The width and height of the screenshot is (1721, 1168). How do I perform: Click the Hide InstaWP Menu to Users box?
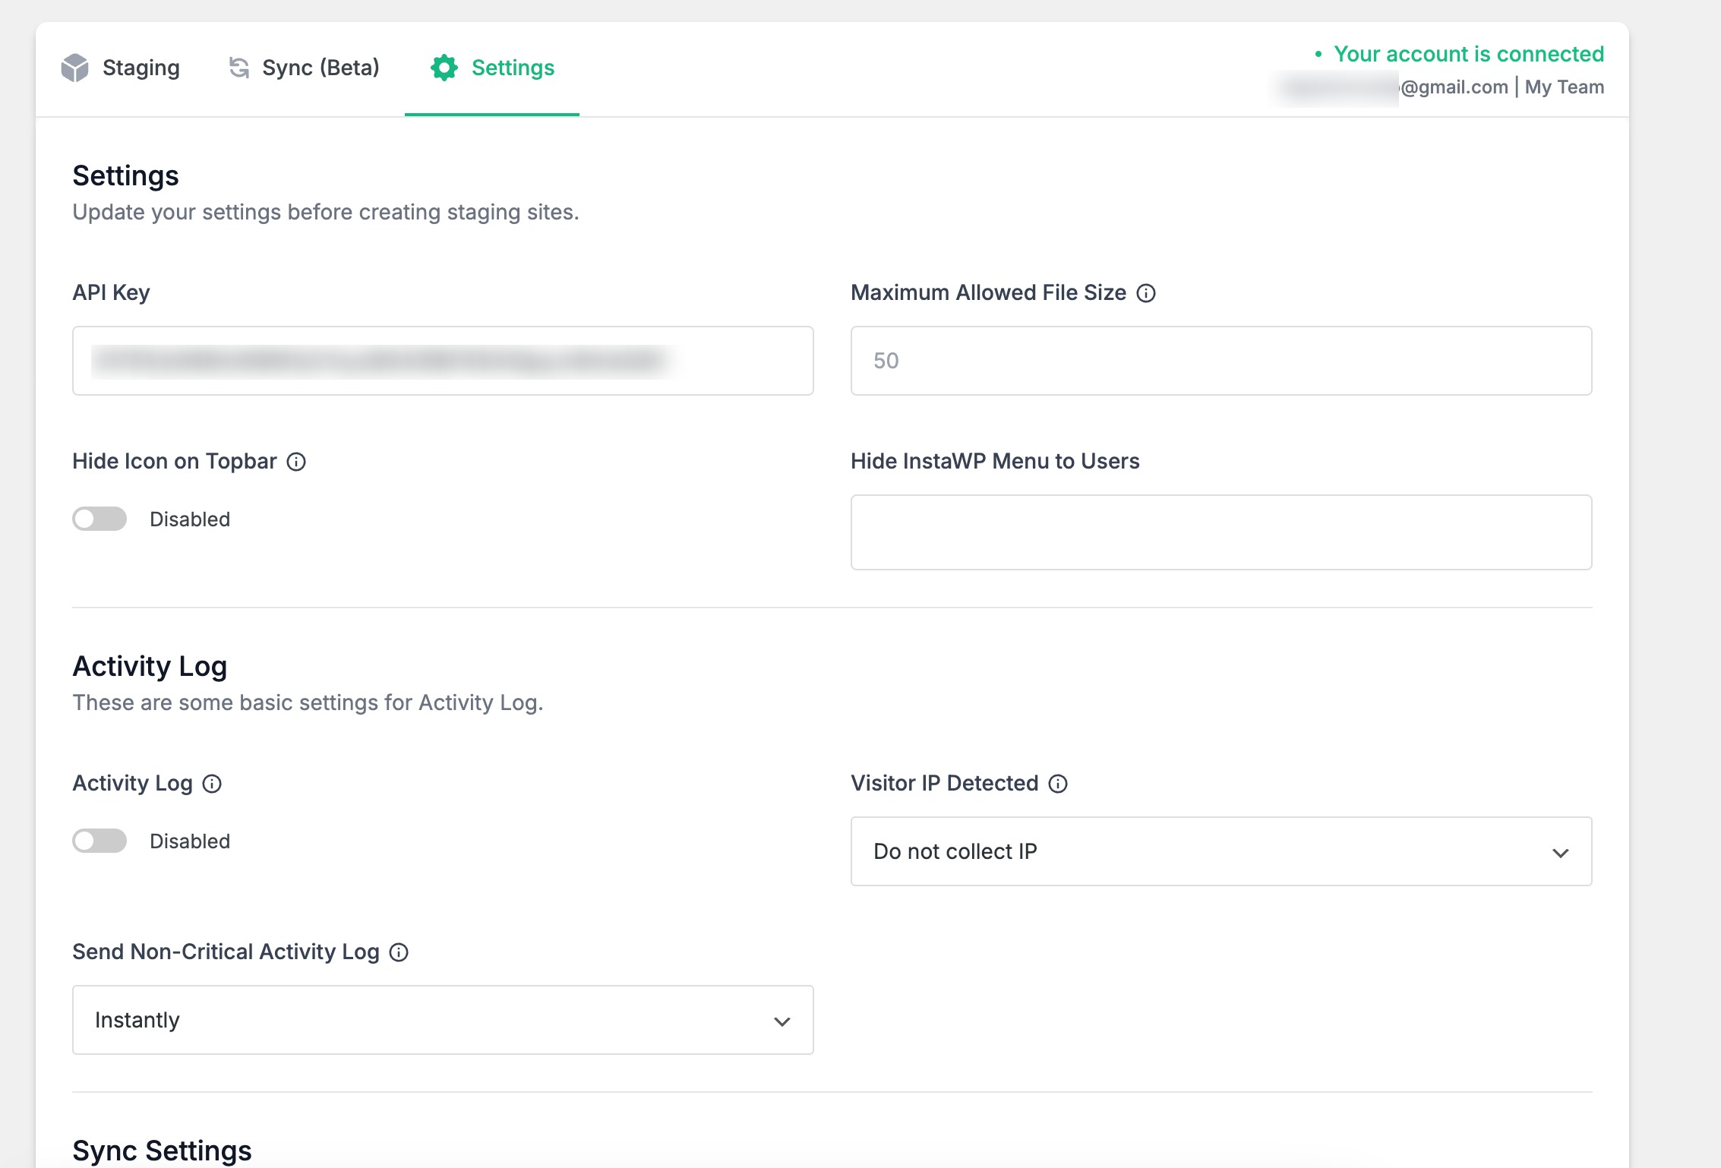(1220, 532)
